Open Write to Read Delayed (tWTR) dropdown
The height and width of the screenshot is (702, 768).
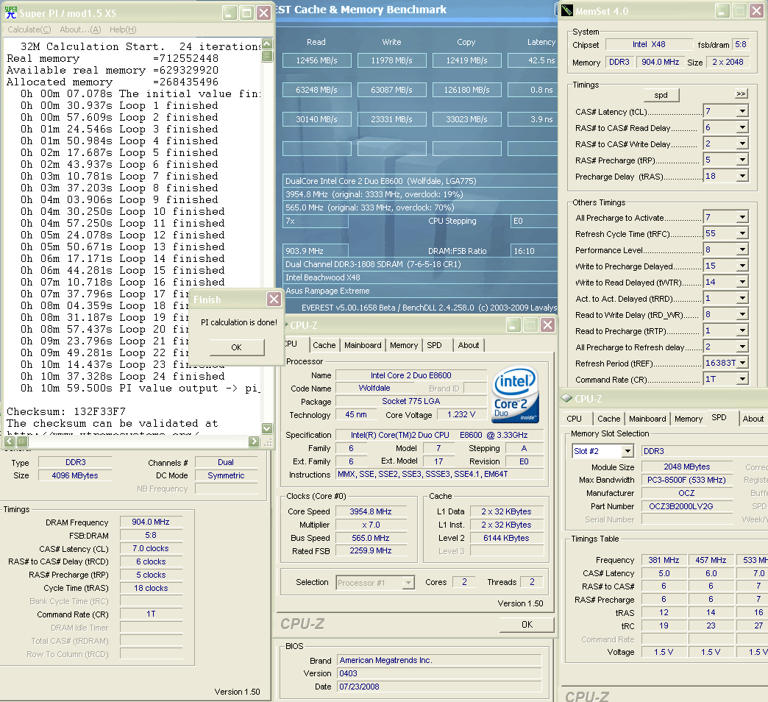tap(742, 282)
